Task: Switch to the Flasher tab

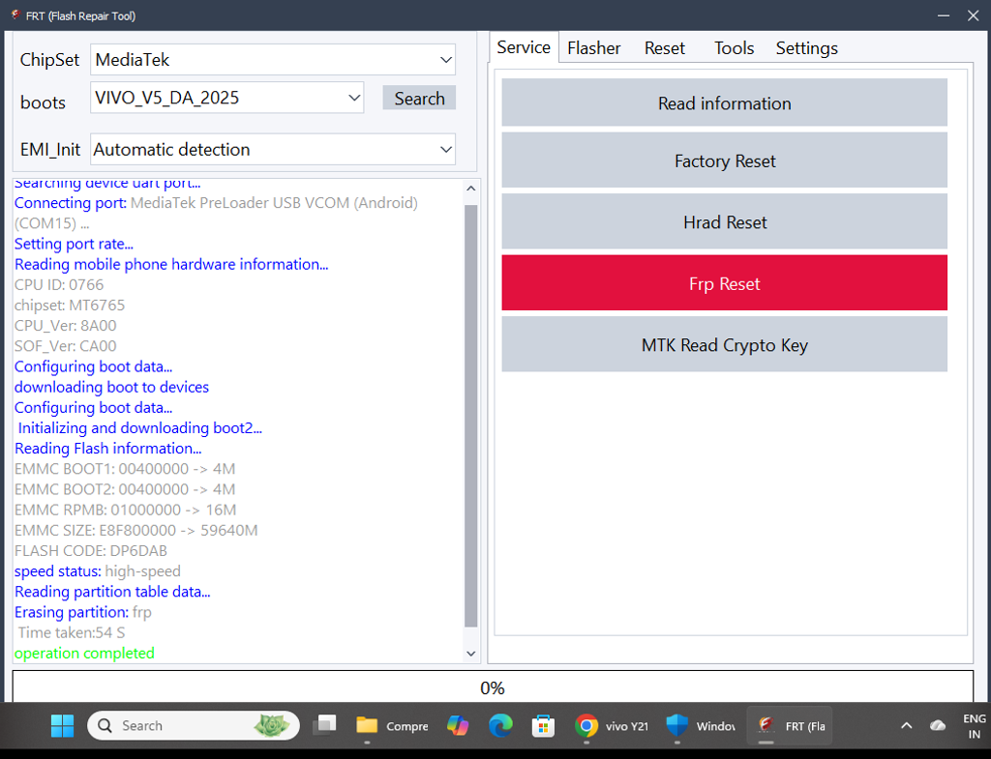Action: (593, 48)
